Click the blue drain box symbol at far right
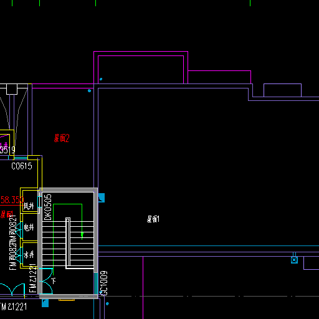 tap(294, 260)
